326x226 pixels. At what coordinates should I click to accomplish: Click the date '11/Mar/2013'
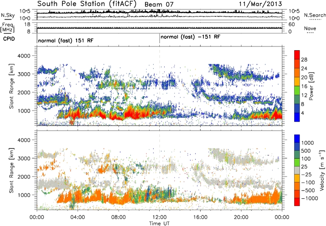point(260,4)
